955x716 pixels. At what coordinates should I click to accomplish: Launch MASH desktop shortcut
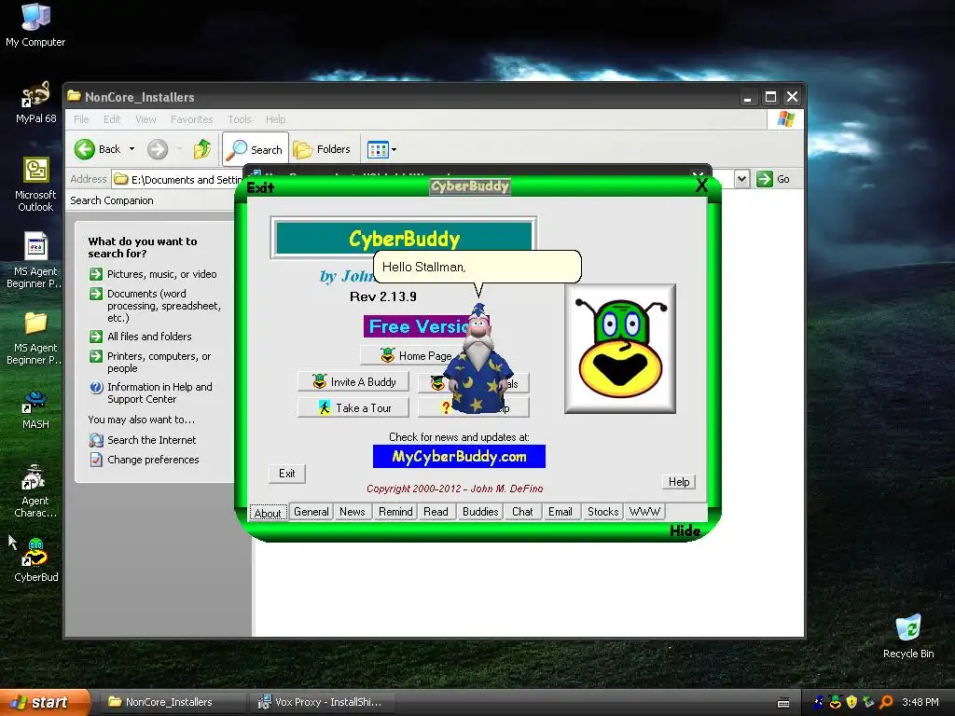coord(35,409)
